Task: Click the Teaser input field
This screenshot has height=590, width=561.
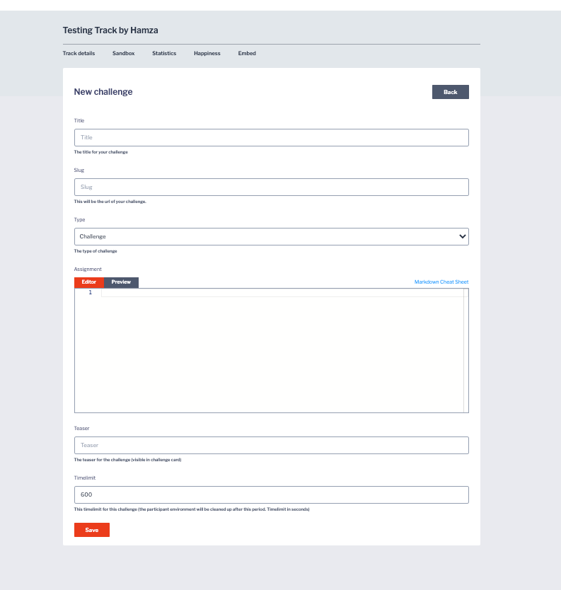Action: [272, 445]
